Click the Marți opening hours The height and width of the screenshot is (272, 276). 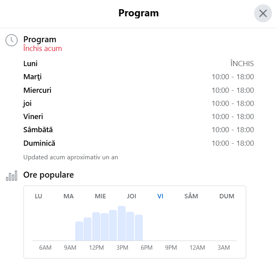pyautogui.click(x=233, y=77)
